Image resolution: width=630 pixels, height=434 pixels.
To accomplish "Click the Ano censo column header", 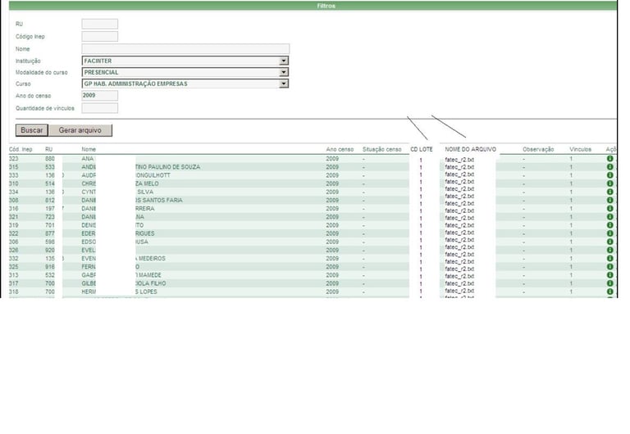I will pyautogui.click(x=340, y=149).
